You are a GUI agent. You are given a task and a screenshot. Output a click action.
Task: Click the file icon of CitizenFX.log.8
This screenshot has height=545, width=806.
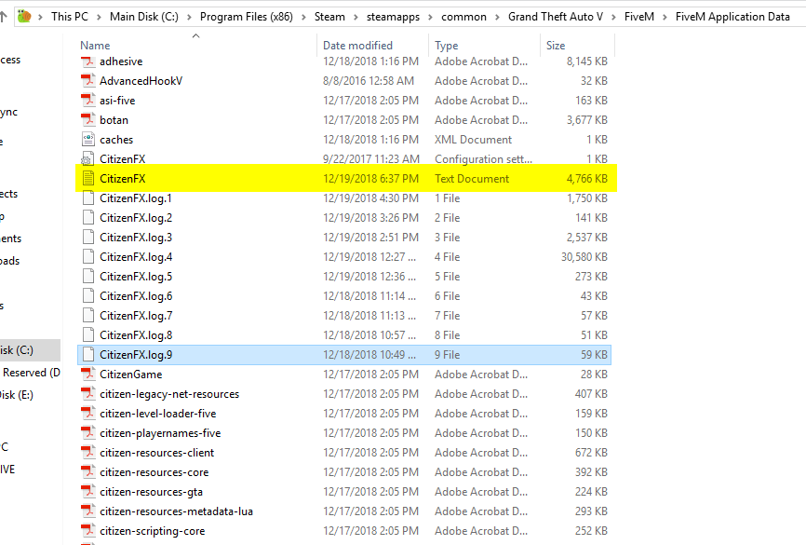(x=88, y=335)
